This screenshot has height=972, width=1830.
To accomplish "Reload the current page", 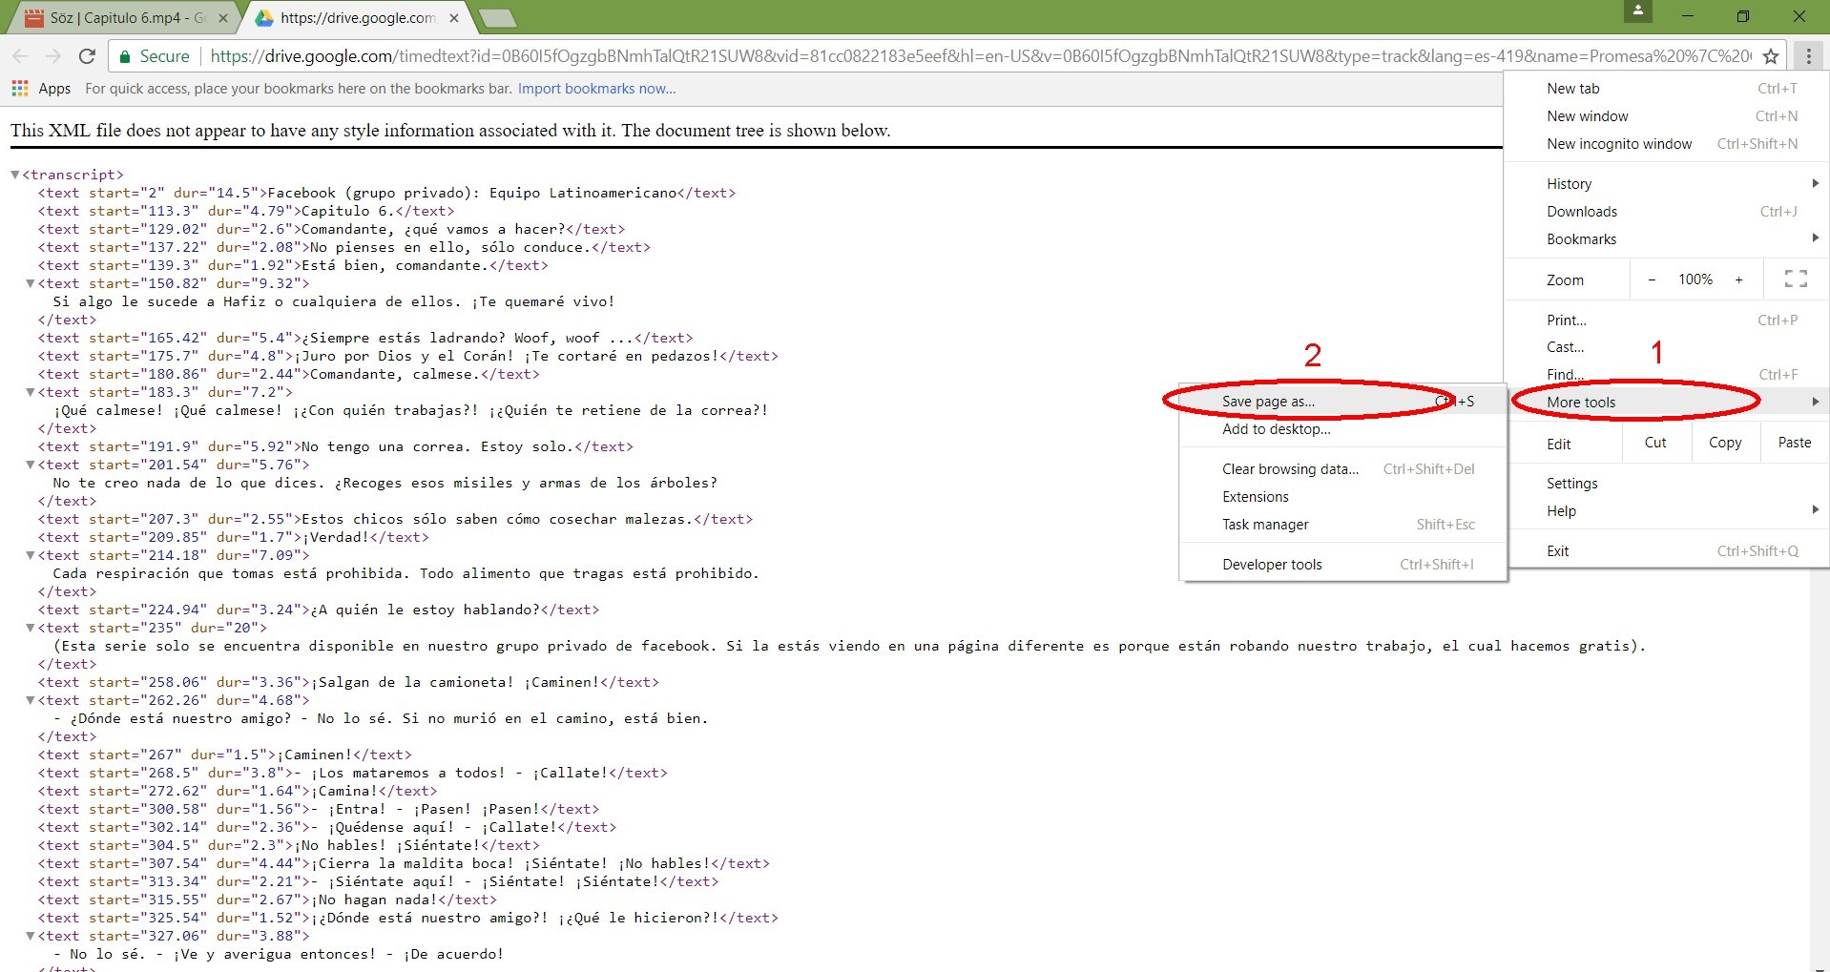I will (x=87, y=56).
